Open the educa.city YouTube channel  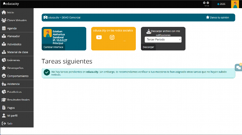click(x=99, y=37)
